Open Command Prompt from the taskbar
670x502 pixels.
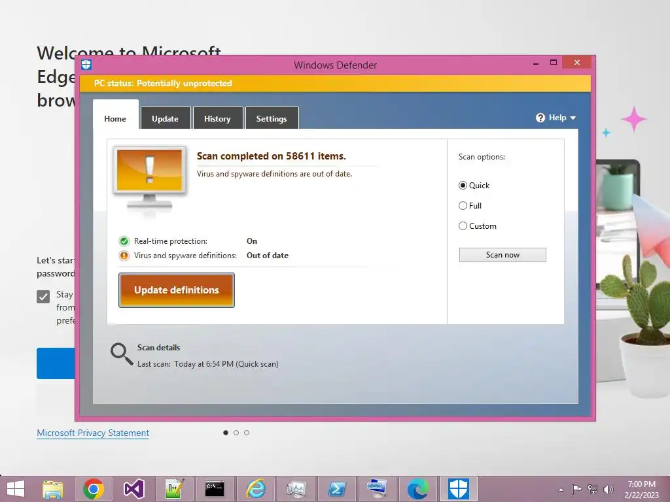point(215,489)
